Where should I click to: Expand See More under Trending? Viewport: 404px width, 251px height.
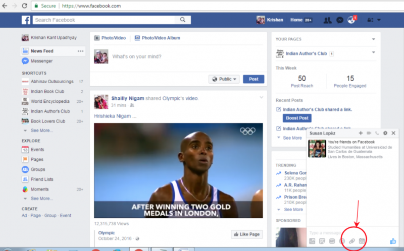pos(293,210)
